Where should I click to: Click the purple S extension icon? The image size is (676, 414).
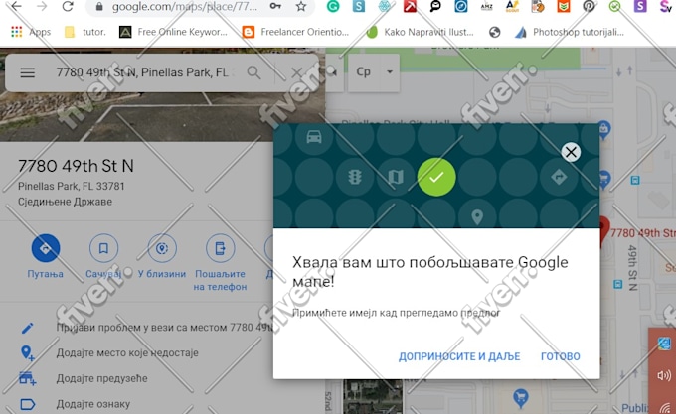click(x=640, y=6)
